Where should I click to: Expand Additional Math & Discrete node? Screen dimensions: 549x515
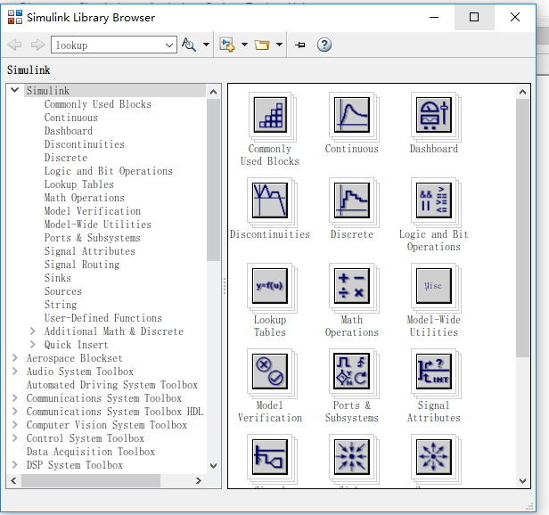(33, 331)
